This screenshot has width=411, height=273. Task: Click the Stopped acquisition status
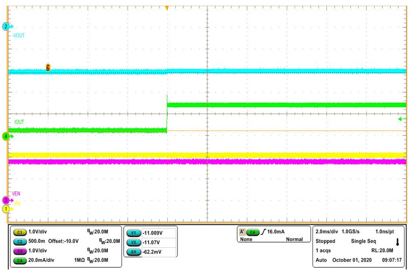pos(325,241)
